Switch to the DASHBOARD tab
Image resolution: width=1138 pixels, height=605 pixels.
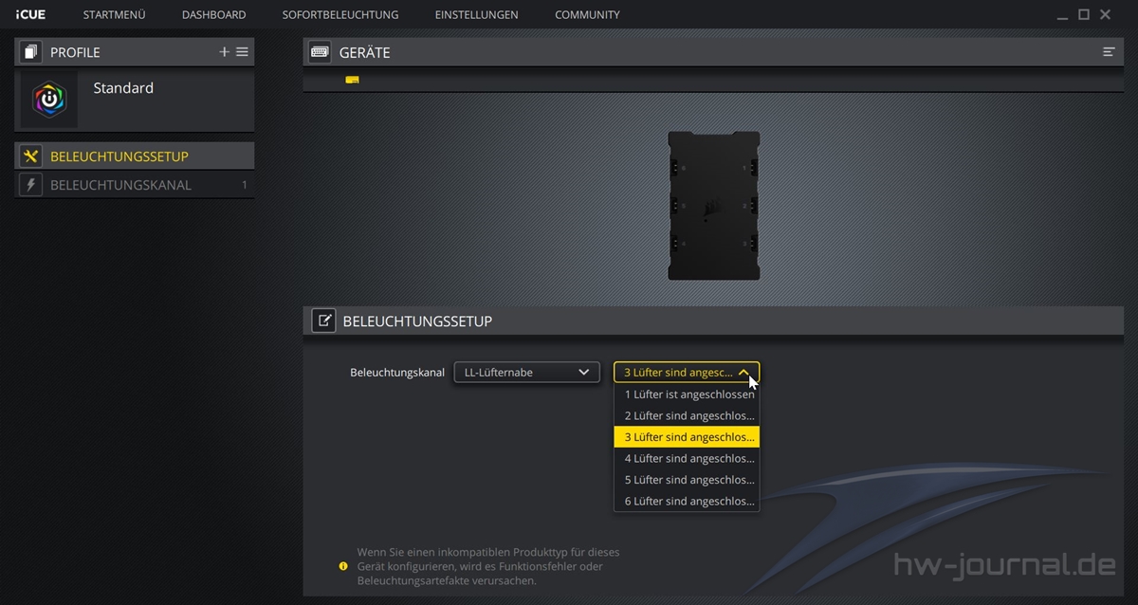(x=213, y=14)
